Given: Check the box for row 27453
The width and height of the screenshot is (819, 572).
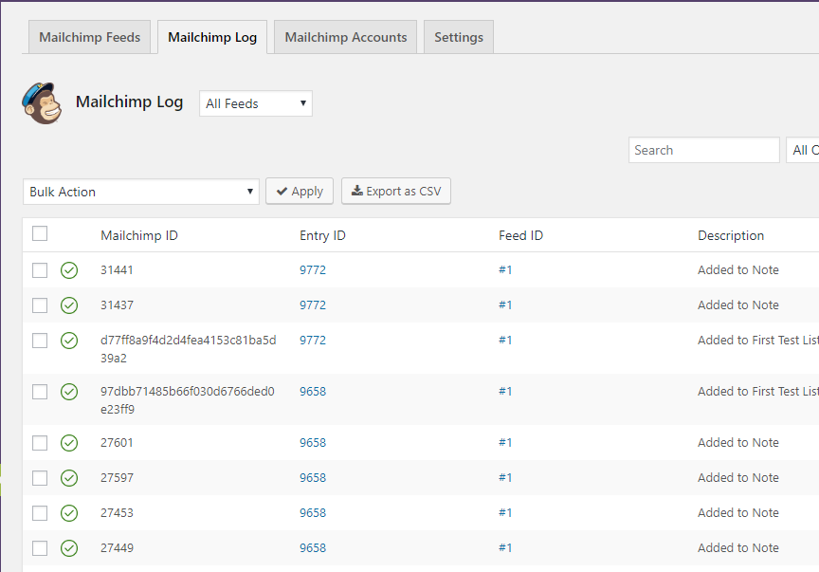Looking at the screenshot, I should (x=40, y=513).
